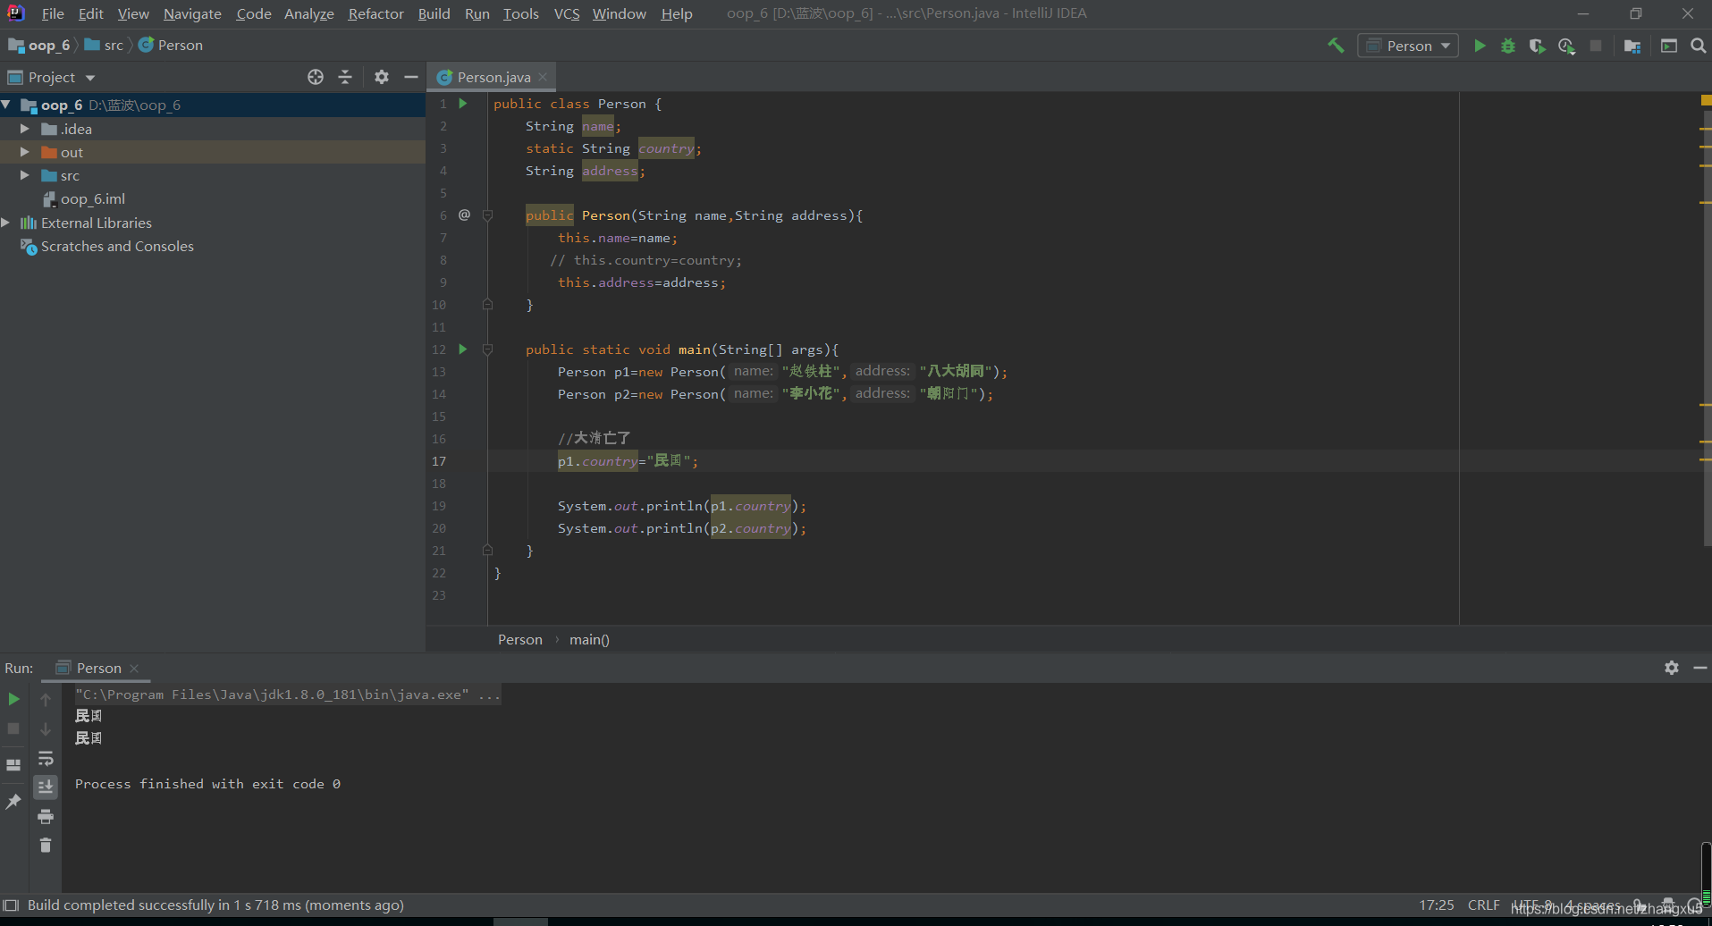Image resolution: width=1712 pixels, height=926 pixels.
Task: Open the Navigate menu
Action: (192, 13)
